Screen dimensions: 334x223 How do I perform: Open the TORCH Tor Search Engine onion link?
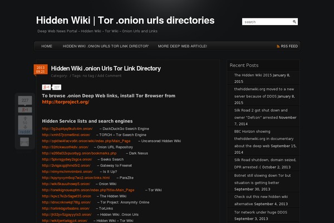[66, 135]
